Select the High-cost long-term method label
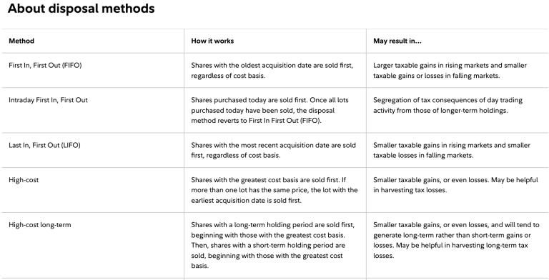The width and height of the screenshot is (549, 280). tap(40, 225)
